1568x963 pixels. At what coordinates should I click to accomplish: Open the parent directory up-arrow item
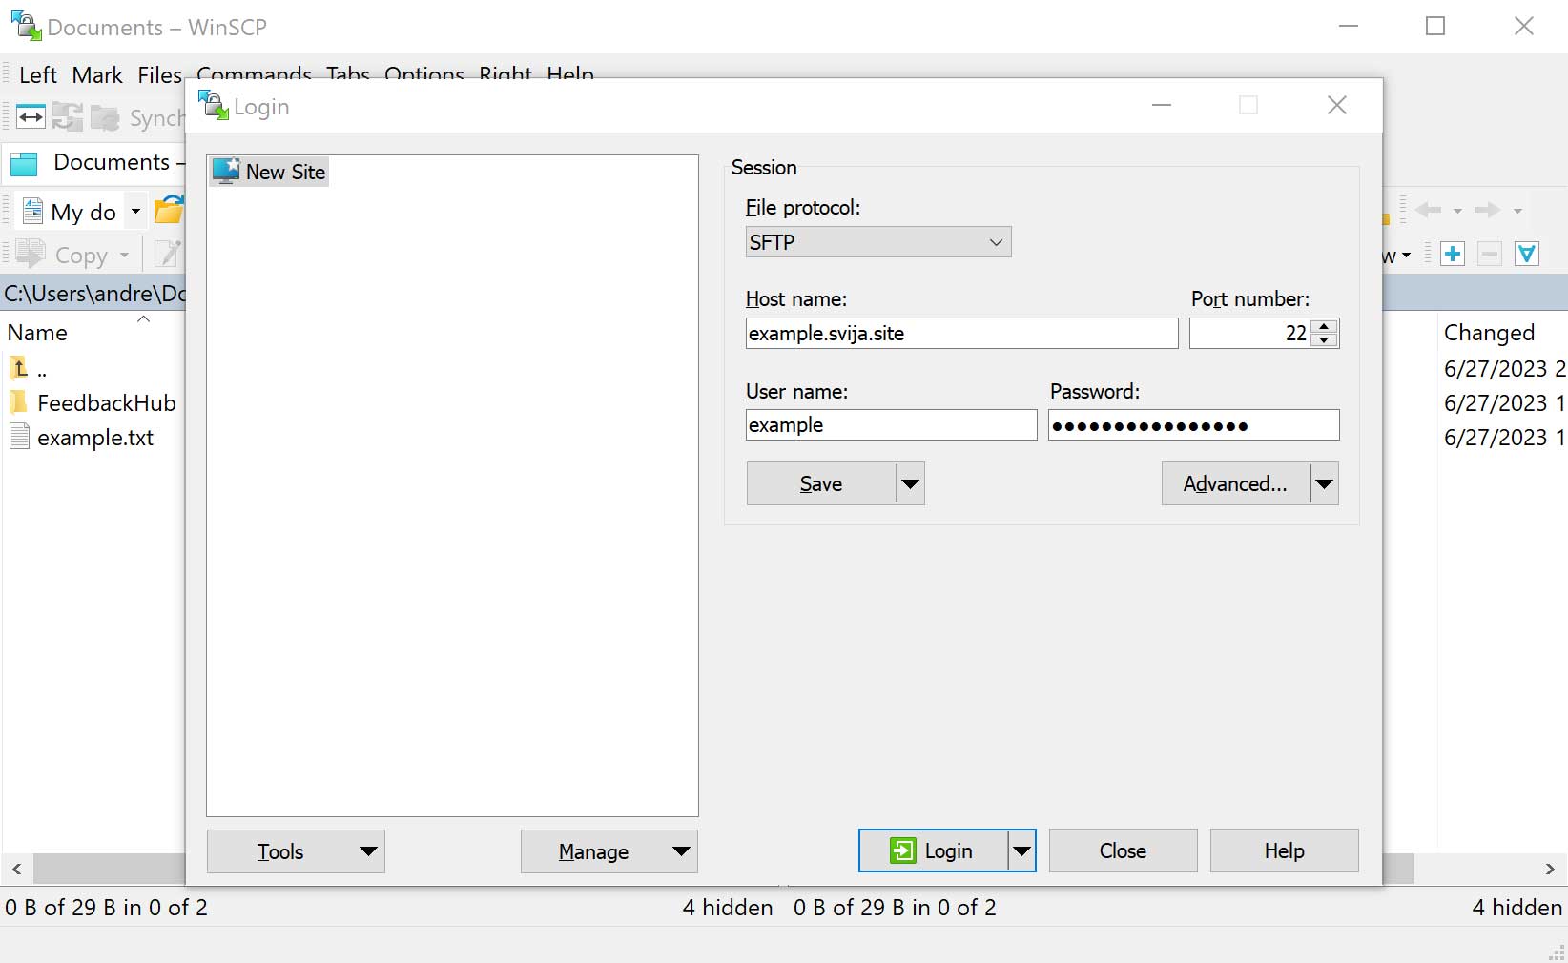coord(21,368)
